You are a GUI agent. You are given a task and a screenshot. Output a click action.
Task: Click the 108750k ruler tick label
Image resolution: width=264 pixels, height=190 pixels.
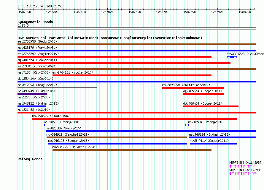pyautogui.click(x=107, y=12)
